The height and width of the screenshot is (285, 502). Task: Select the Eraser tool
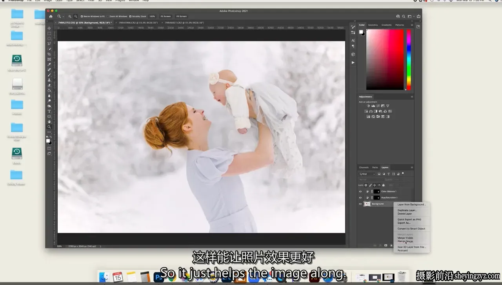tap(49, 85)
